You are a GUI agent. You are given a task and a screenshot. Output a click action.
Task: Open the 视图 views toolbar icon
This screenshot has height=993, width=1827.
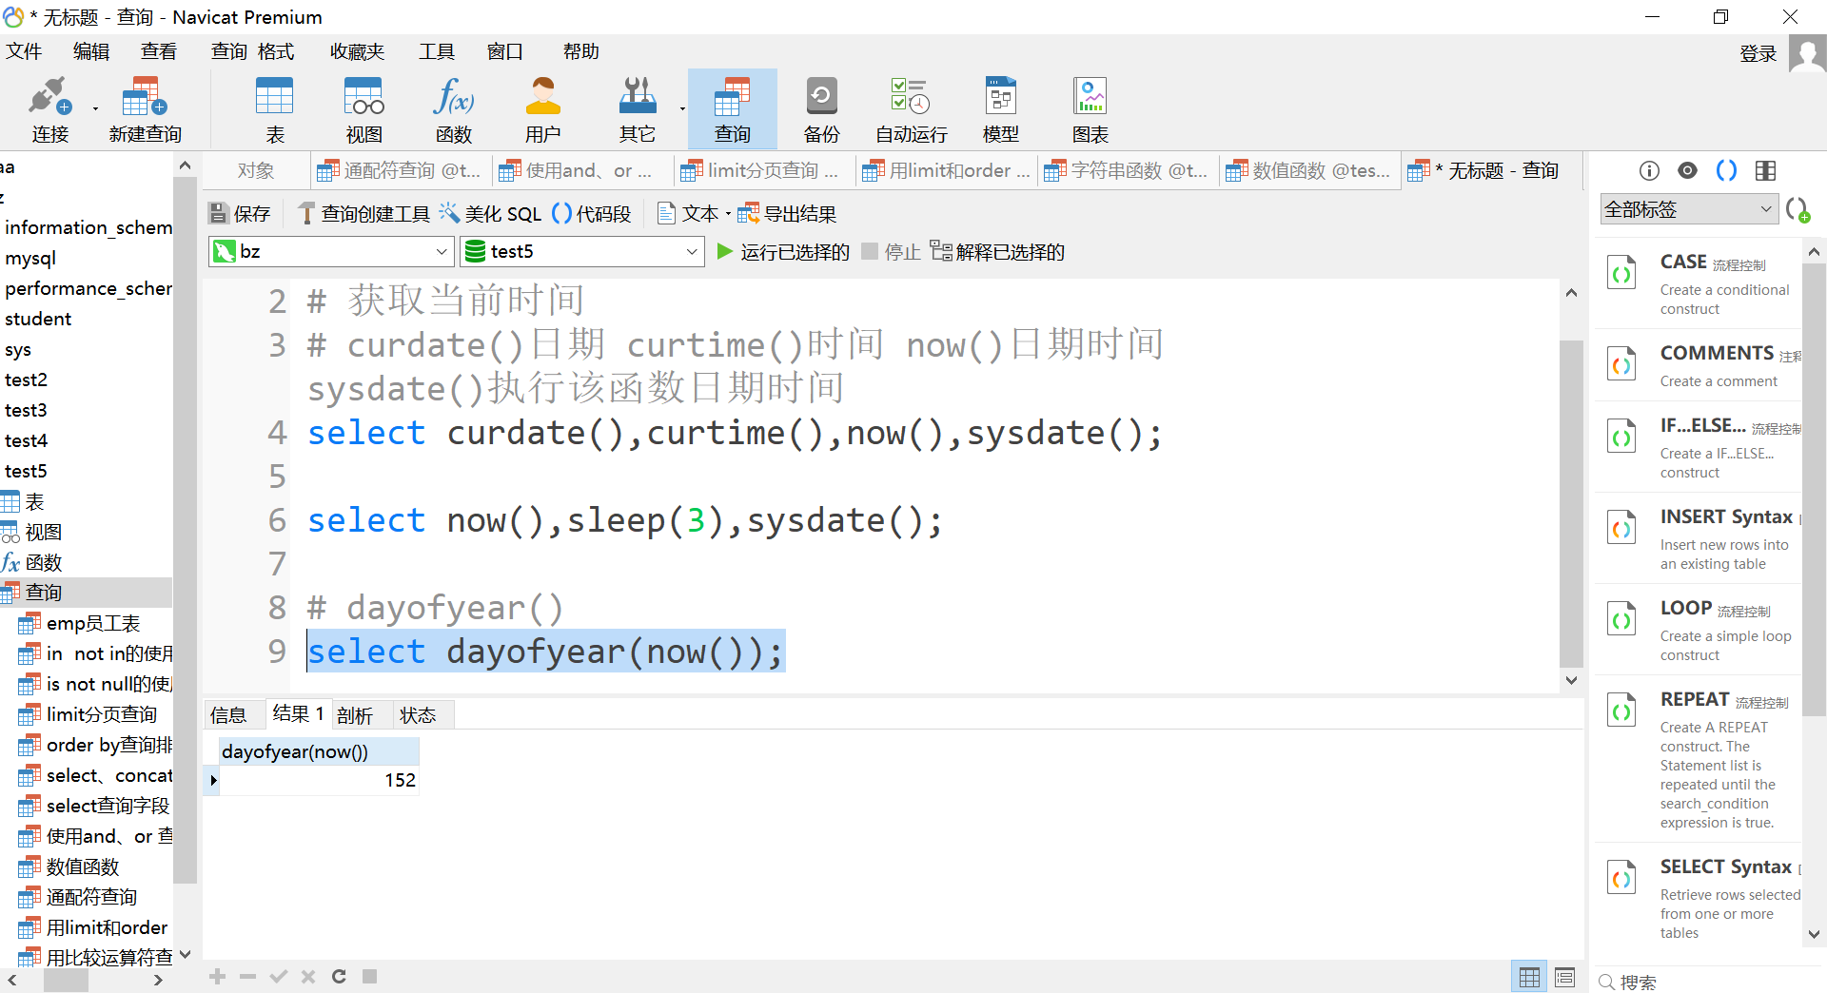pyautogui.click(x=363, y=109)
